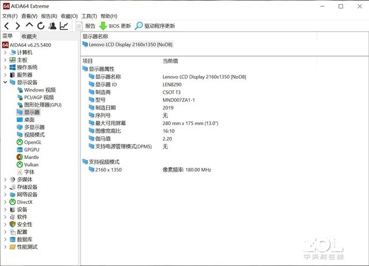Open the user profile toolbar icon
The width and height of the screenshot is (369, 266).
click(52, 25)
